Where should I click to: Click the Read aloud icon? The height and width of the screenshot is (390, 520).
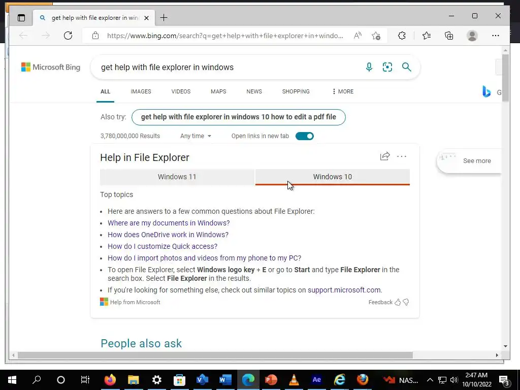(x=357, y=36)
